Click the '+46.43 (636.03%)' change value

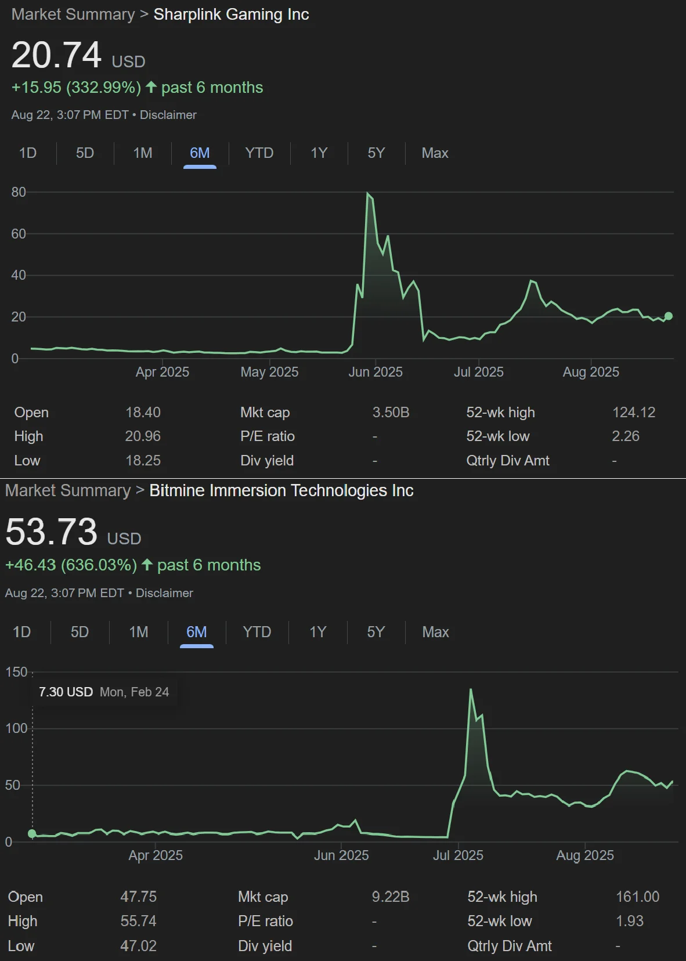[x=71, y=565]
